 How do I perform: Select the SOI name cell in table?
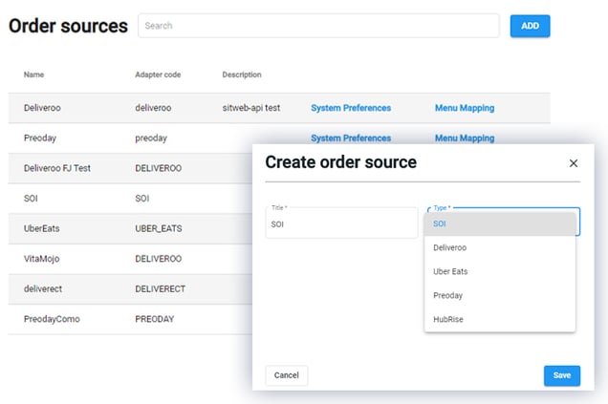click(x=31, y=199)
